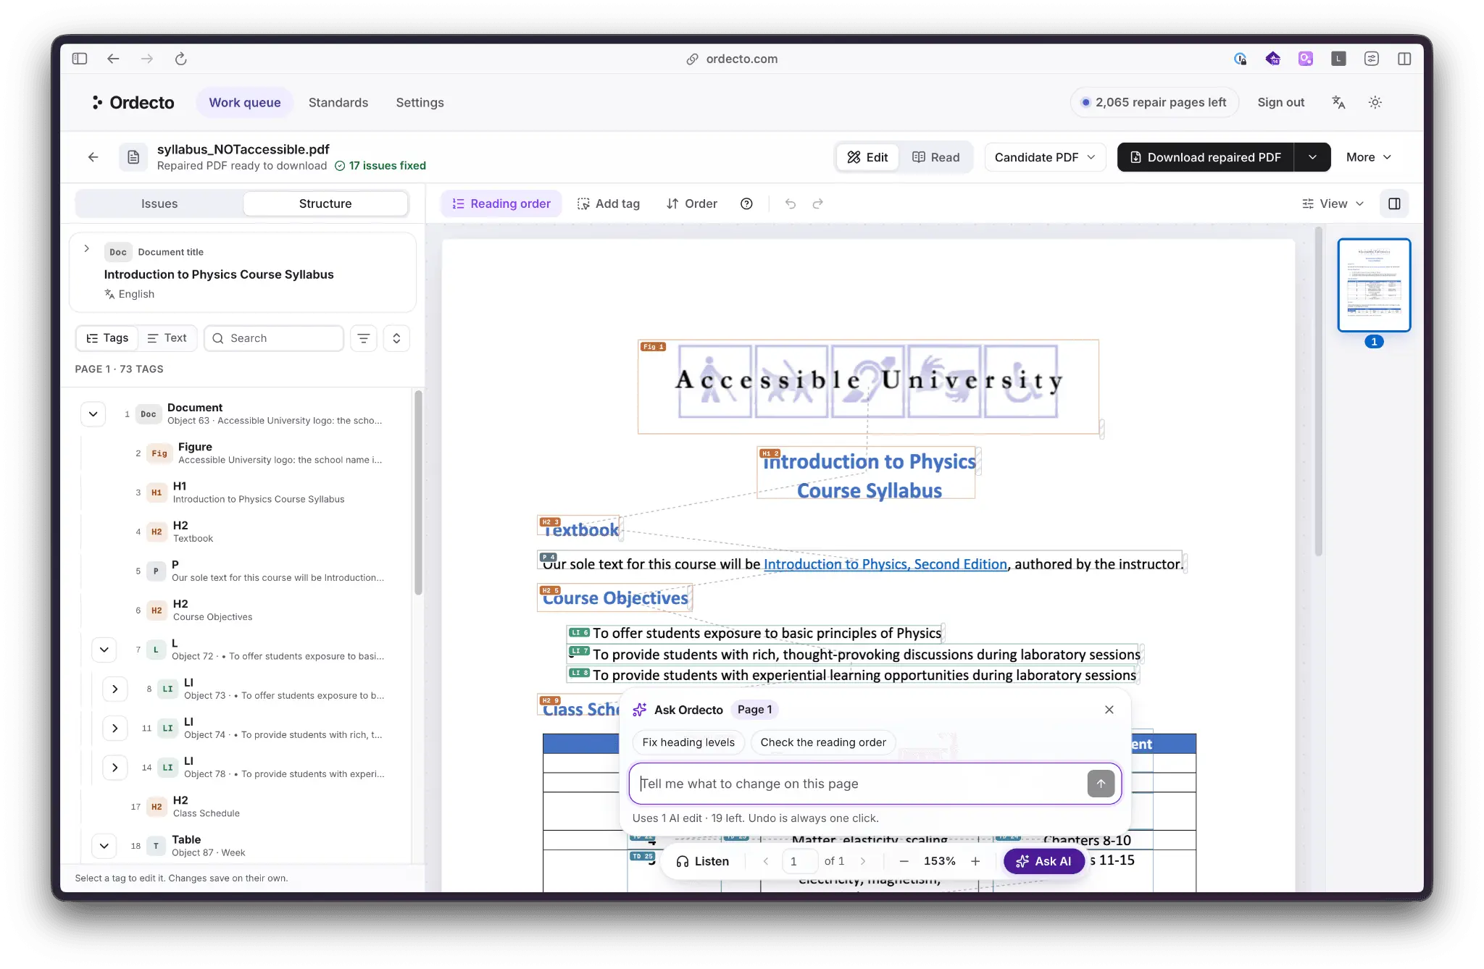Switch theme with the sun icon

coord(1375,103)
